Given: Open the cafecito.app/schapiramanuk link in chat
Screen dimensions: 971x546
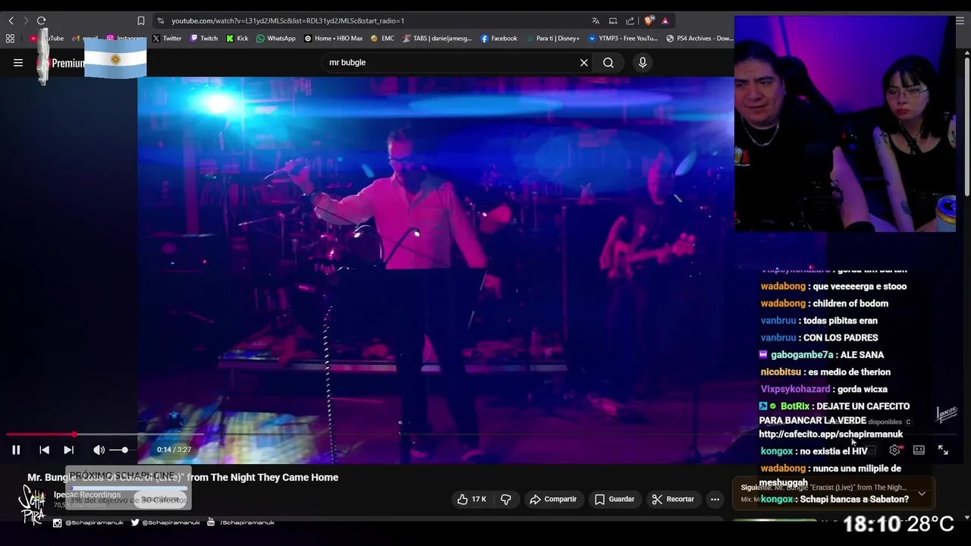Looking at the screenshot, I should pos(831,435).
